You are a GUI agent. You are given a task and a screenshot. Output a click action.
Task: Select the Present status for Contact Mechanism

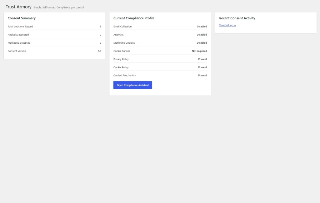click(202, 75)
